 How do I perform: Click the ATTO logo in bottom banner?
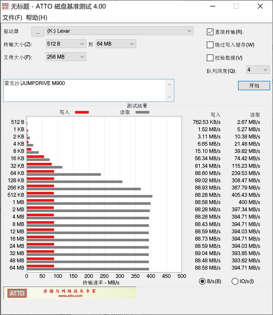click(x=17, y=293)
